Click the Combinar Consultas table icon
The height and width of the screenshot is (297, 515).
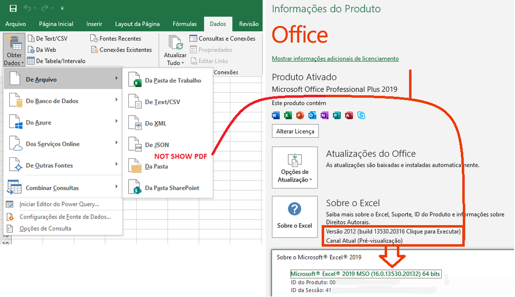tap(14, 187)
